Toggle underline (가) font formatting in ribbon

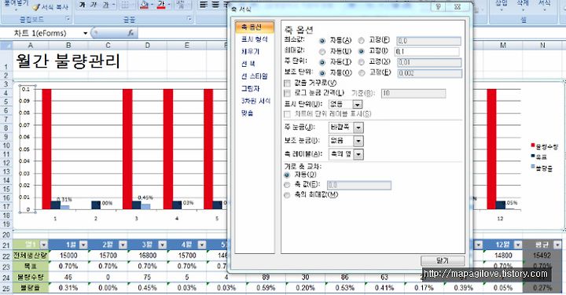click(105, 5)
